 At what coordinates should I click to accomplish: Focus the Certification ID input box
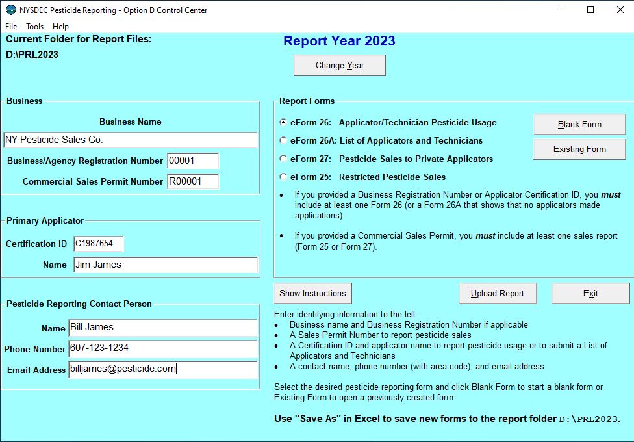[x=98, y=244]
